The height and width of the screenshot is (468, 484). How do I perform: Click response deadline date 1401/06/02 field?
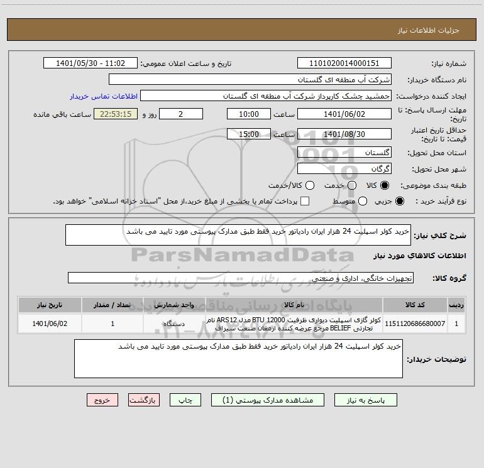[x=344, y=114]
